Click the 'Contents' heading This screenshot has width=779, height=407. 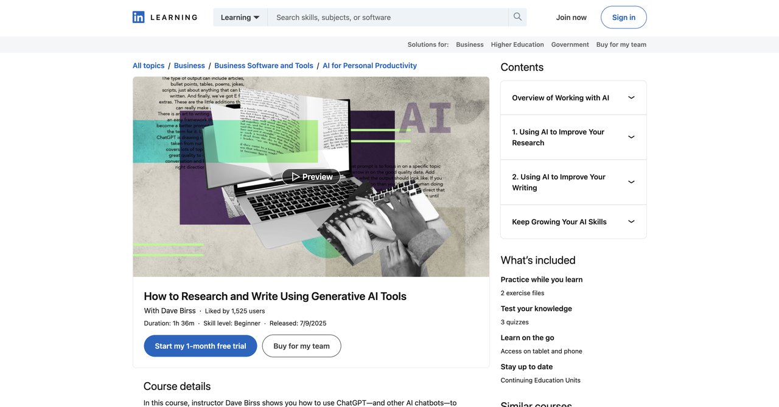(x=522, y=67)
